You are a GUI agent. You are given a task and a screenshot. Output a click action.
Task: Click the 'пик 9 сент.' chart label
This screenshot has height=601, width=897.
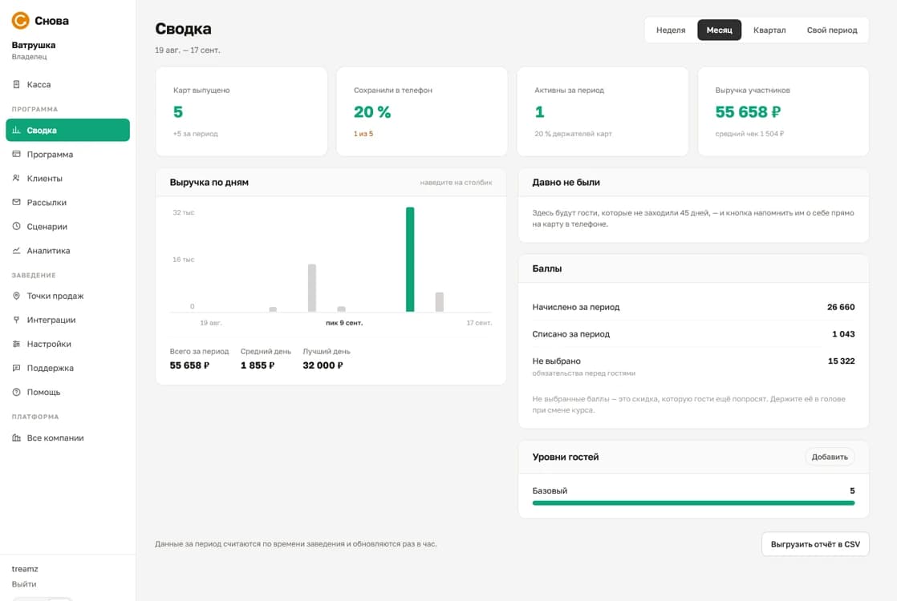(x=344, y=323)
